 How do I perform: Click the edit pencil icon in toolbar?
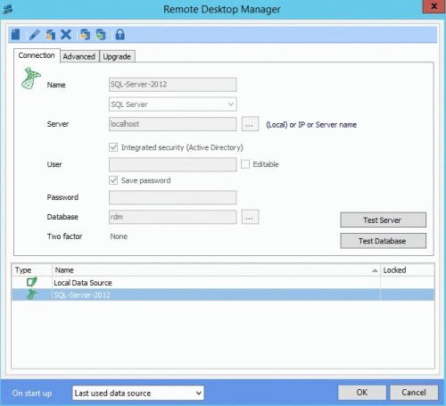[x=35, y=35]
